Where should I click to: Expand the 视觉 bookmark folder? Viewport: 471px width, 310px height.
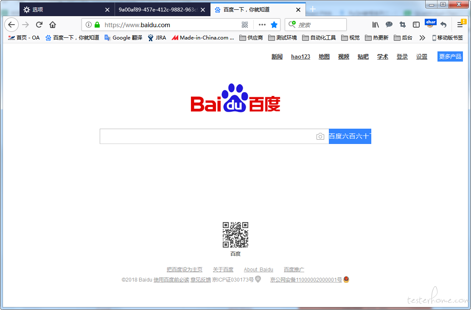coord(350,38)
